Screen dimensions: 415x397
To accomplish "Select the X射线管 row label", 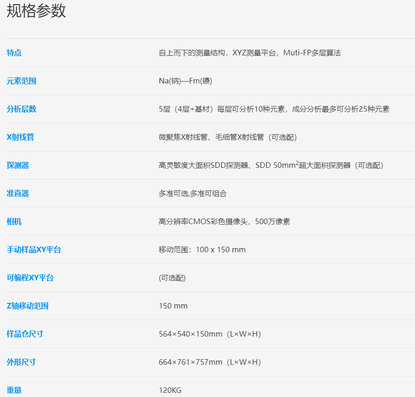I will click(x=21, y=137).
